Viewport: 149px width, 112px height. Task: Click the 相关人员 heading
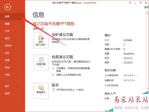[110, 93]
